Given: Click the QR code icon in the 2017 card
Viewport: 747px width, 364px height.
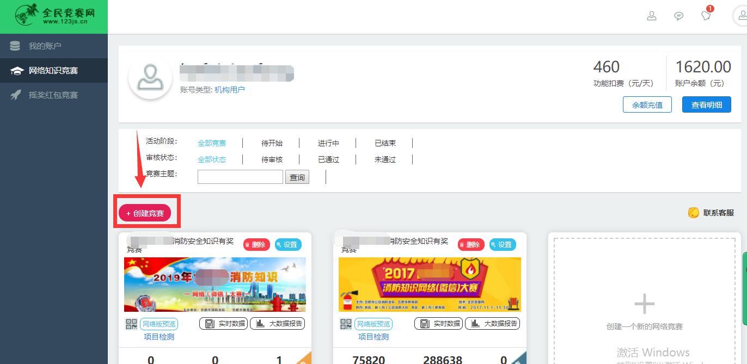Looking at the screenshot, I should (346, 324).
